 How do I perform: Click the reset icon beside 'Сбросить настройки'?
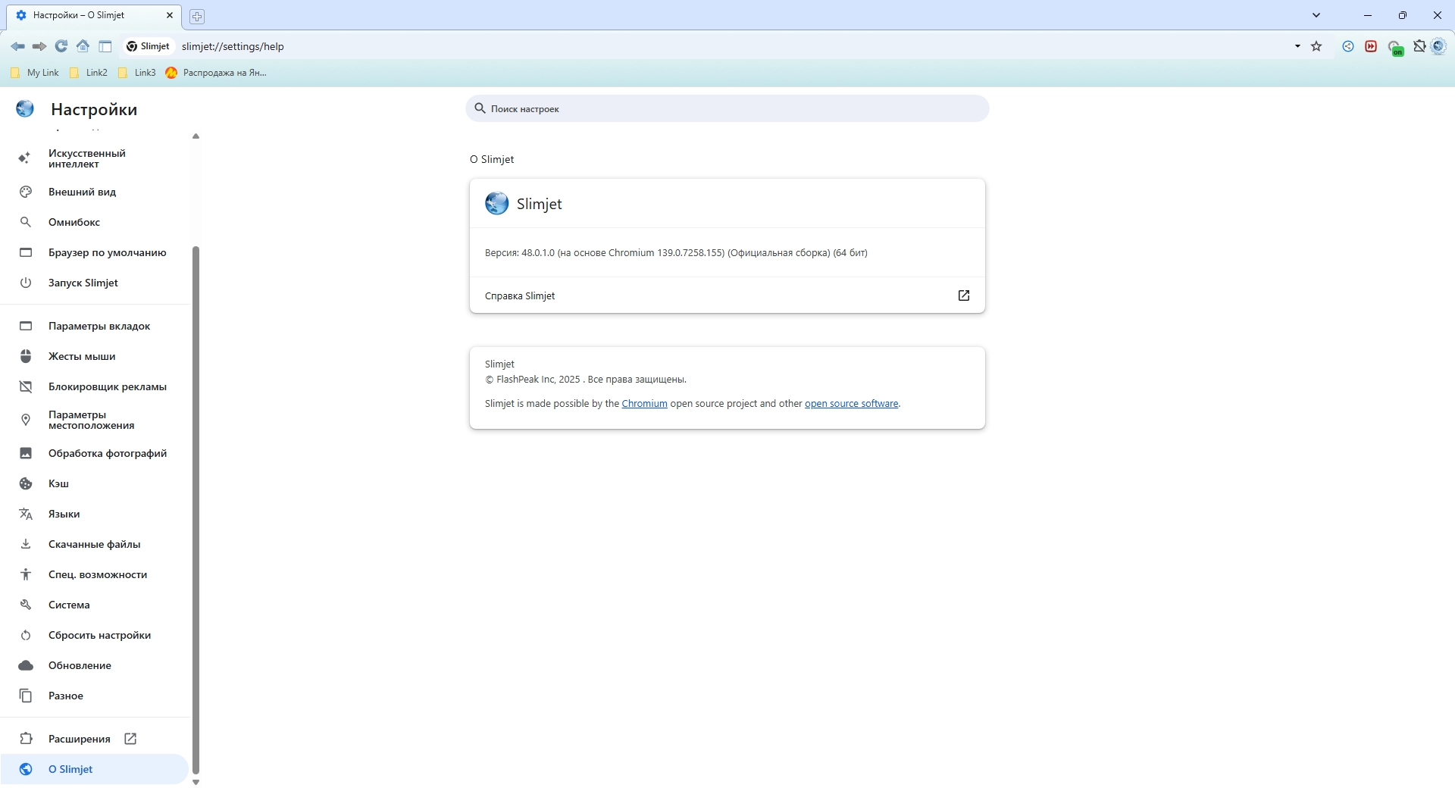[x=26, y=635]
